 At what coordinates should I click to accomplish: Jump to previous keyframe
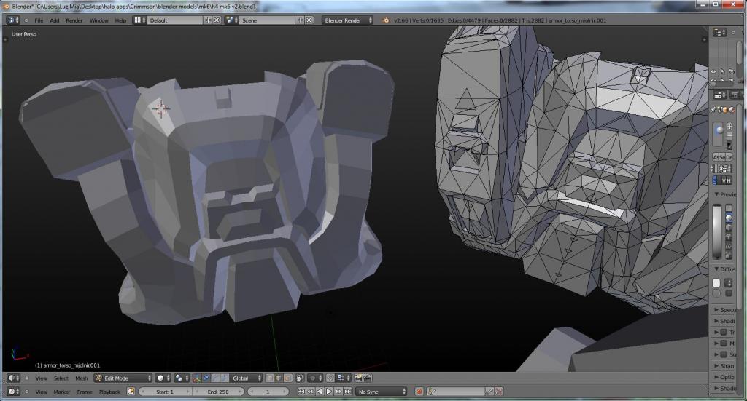click(x=310, y=392)
